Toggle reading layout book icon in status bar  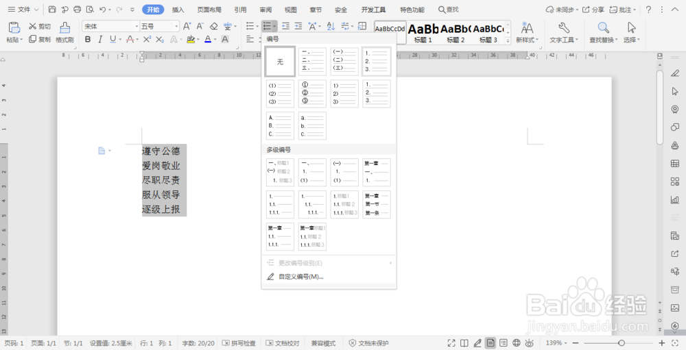coord(464,343)
